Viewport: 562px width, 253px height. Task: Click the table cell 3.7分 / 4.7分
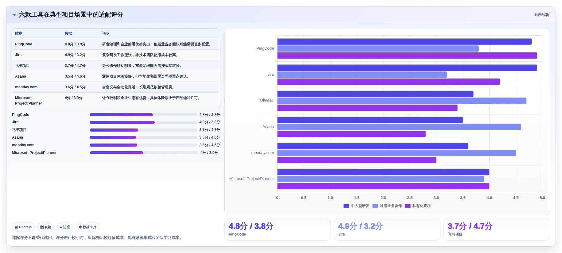[x=75, y=66]
